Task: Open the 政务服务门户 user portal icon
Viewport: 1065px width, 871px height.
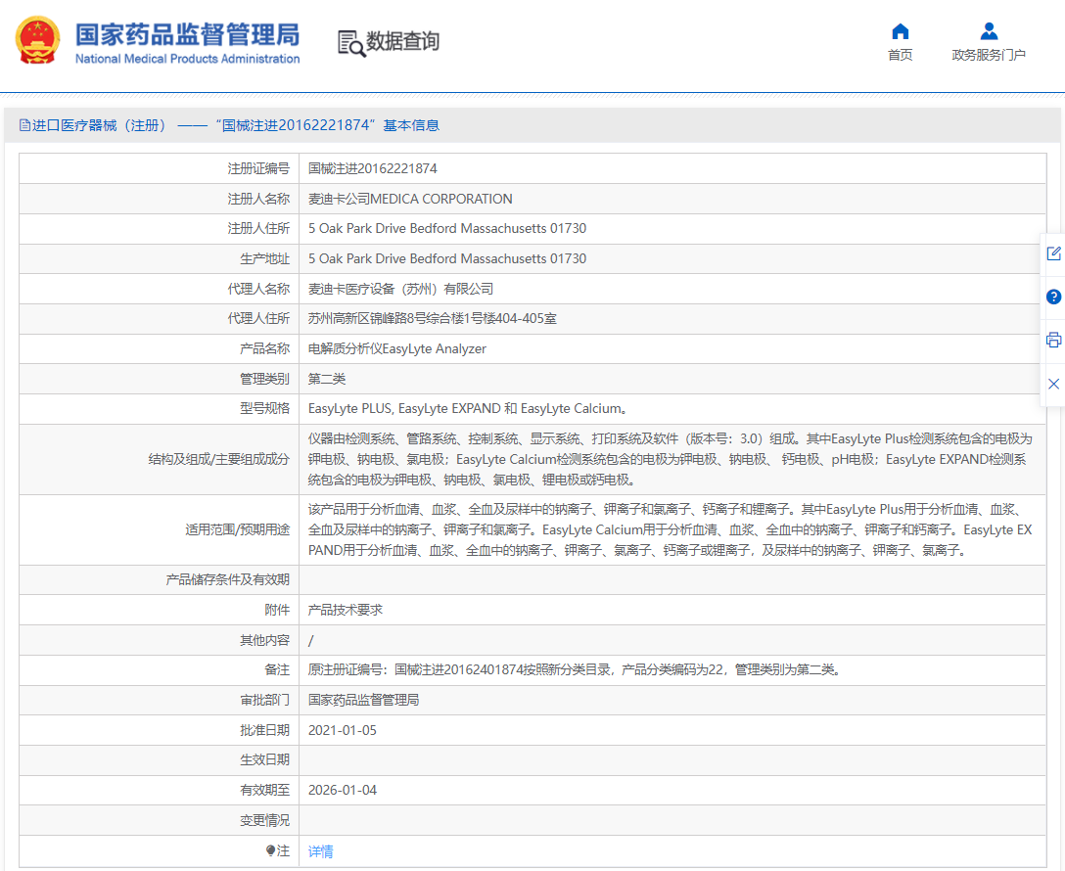Action: tap(989, 31)
